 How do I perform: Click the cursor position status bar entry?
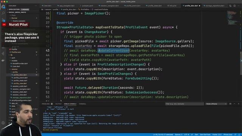tap(163, 134)
